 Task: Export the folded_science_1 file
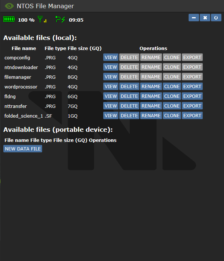(x=192, y=116)
